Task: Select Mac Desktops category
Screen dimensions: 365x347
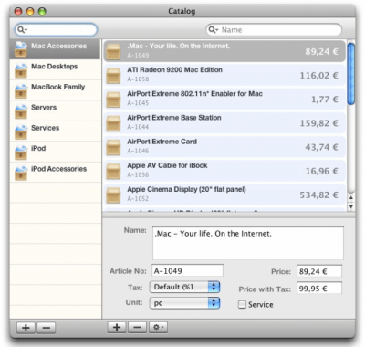Action: click(56, 70)
